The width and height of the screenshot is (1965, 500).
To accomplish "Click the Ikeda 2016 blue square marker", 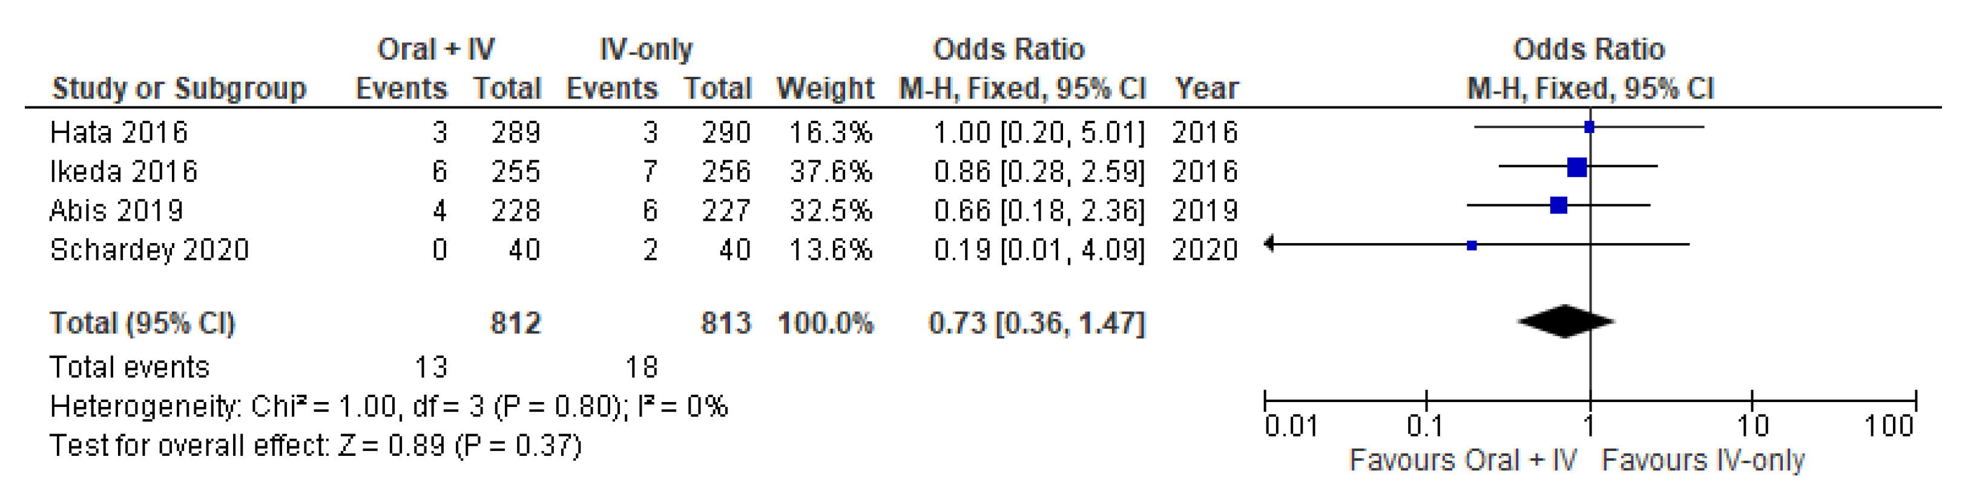I will pyautogui.click(x=1577, y=167).
